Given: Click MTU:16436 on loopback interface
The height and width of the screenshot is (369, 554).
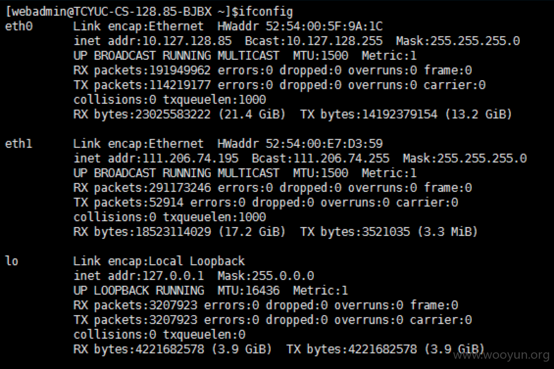Looking at the screenshot, I should click(x=249, y=291).
